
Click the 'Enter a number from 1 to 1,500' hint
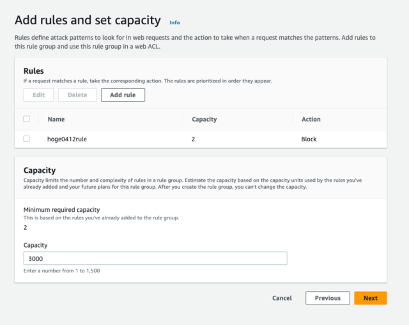61,271
